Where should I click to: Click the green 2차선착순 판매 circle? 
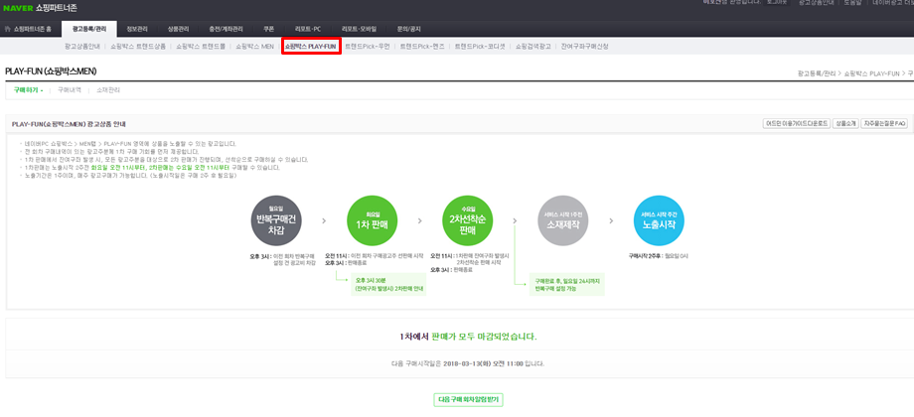pyautogui.click(x=468, y=220)
